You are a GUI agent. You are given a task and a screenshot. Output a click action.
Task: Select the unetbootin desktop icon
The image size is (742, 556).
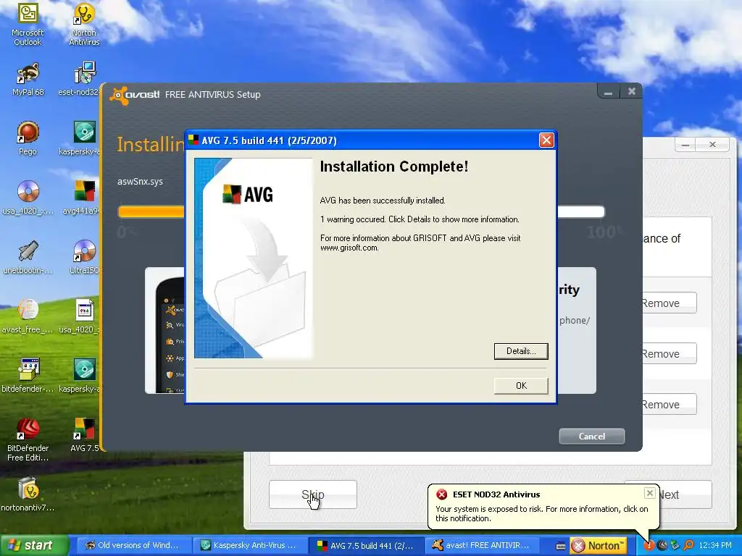(x=28, y=257)
